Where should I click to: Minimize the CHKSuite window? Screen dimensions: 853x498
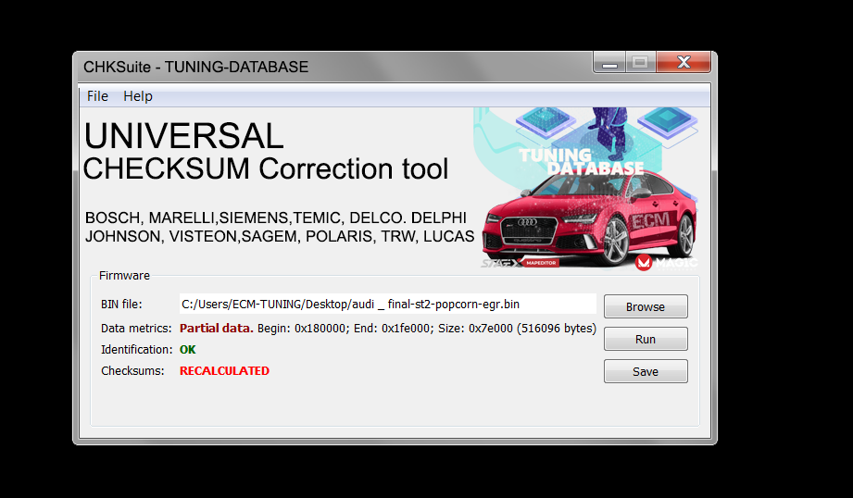609,63
